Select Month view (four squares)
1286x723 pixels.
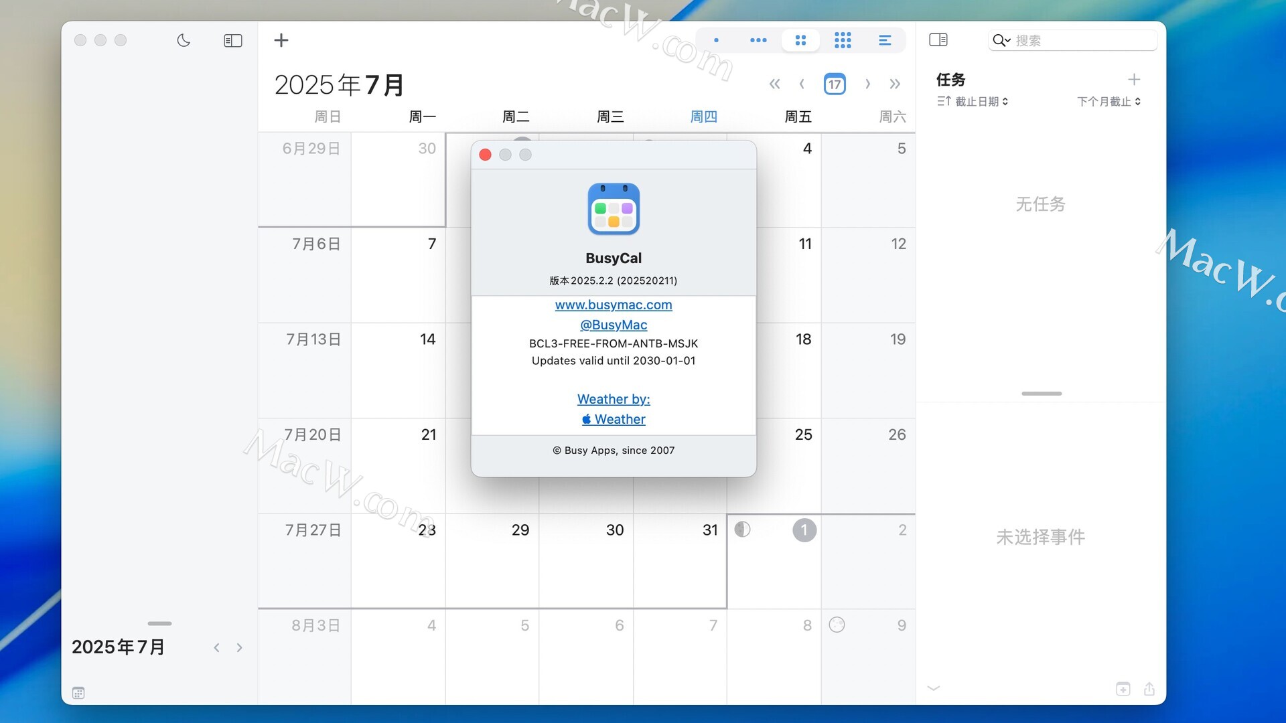(x=800, y=40)
